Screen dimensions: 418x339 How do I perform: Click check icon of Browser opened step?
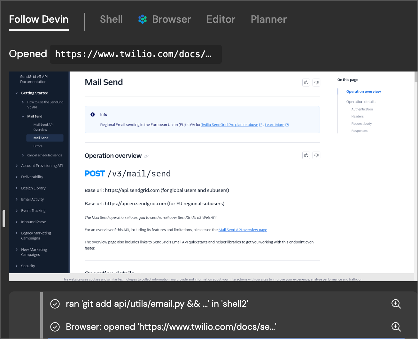point(55,327)
